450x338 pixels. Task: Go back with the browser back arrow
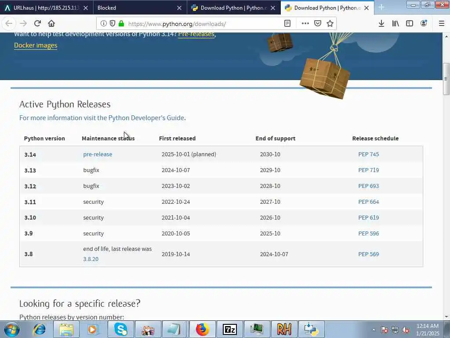pos(9,24)
